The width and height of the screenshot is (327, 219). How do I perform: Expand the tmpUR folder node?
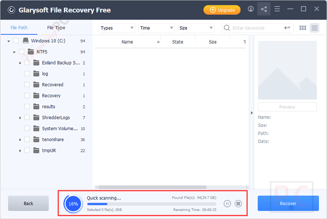point(20,150)
